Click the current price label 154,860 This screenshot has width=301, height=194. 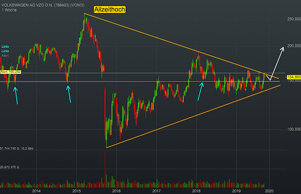pos(294,77)
